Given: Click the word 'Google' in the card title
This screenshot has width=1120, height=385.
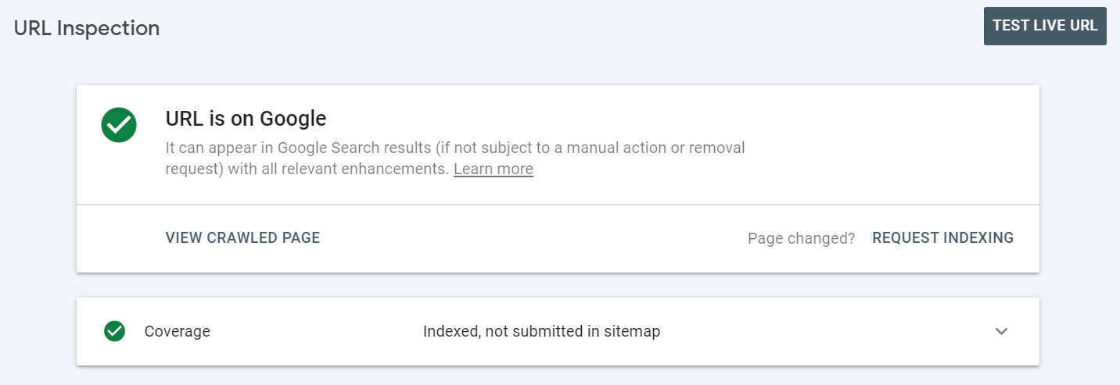Looking at the screenshot, I should [x=293, y=119].
